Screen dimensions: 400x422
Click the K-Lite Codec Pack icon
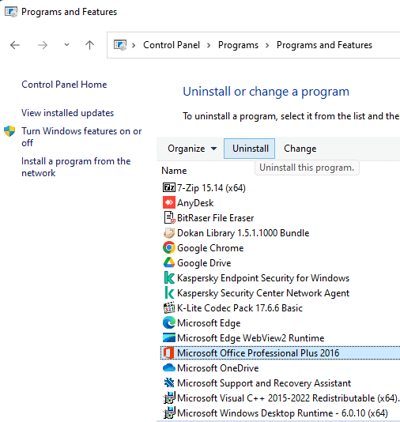169,307
